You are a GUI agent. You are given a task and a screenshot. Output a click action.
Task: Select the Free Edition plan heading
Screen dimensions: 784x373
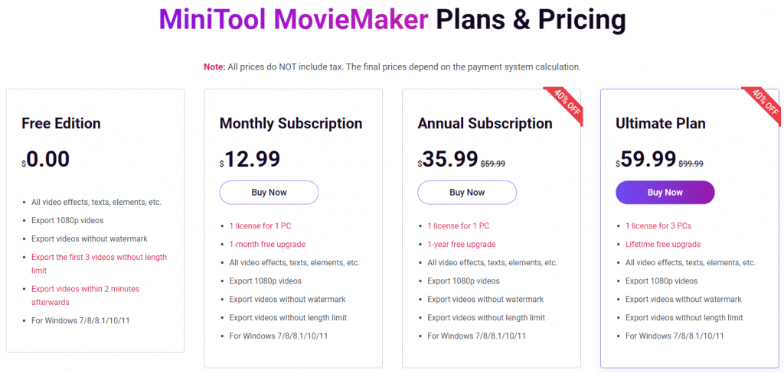point(61,124)
